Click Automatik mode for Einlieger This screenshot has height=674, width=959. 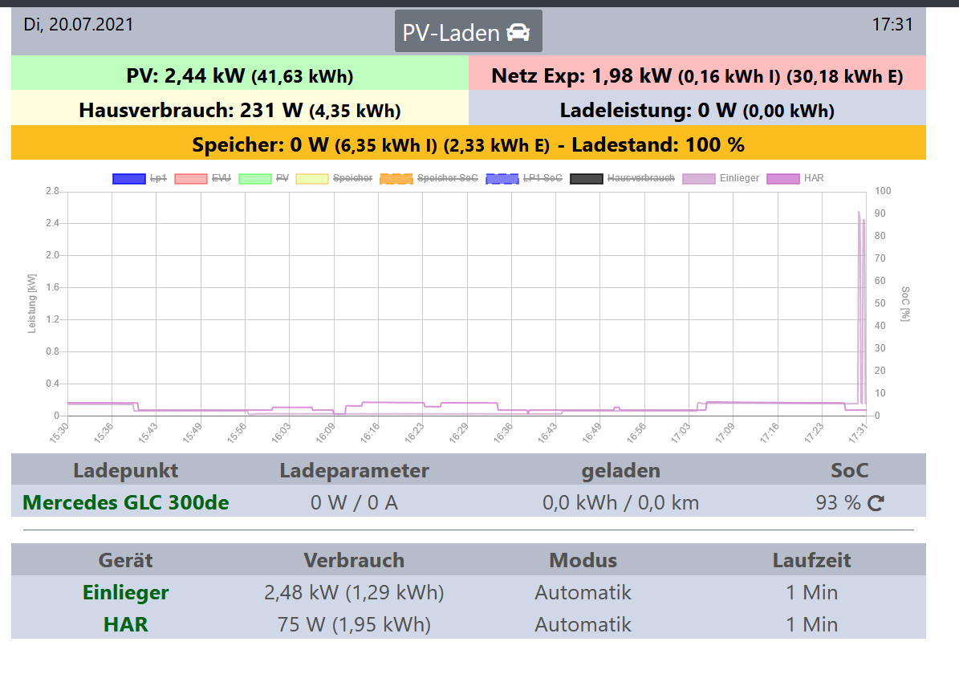click(583, 593)
